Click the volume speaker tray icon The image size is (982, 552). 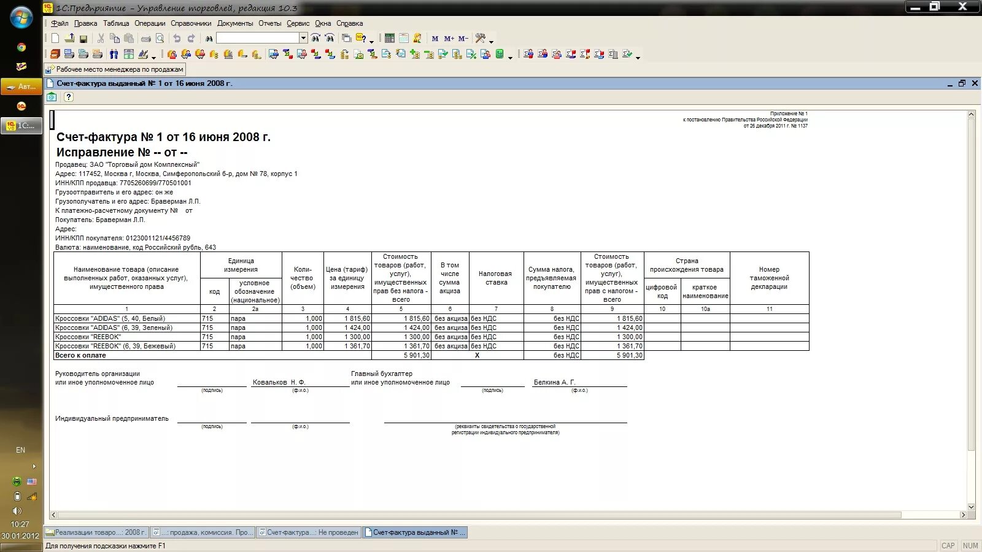tap(17, 511)
